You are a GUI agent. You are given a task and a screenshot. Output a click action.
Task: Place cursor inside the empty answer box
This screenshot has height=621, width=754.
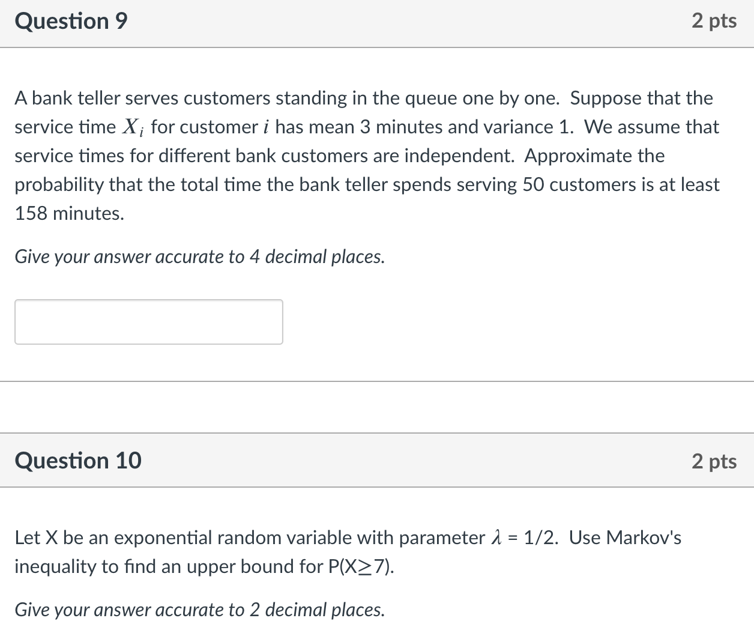point(148,322)
